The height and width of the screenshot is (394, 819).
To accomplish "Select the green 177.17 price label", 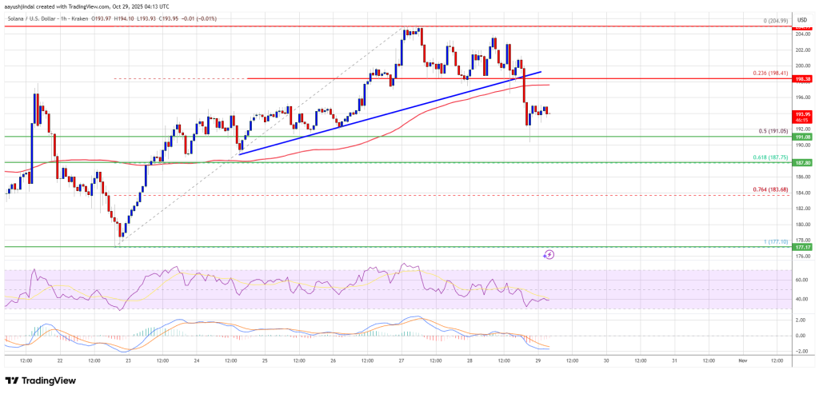I will (803, 247).
